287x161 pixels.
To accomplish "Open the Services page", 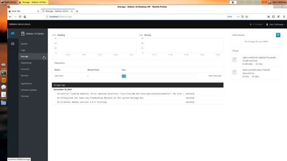I will [x=24, y=76].
